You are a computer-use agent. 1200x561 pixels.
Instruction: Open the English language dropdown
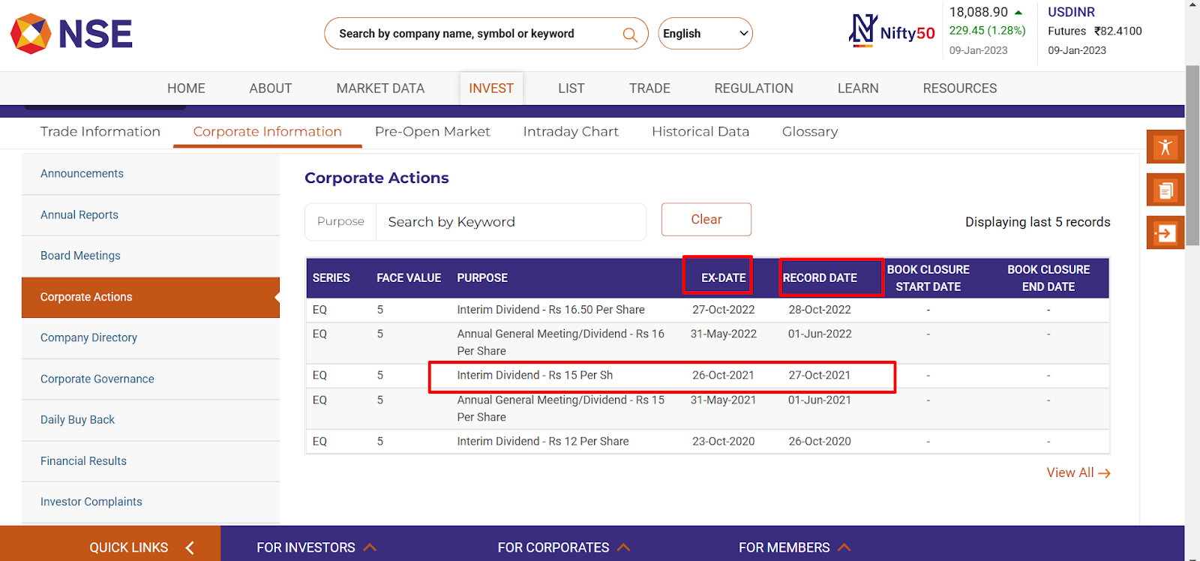click(x=705, y=34)
